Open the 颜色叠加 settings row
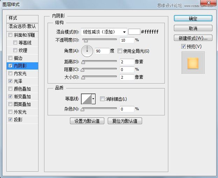 (x=22, y=89)
